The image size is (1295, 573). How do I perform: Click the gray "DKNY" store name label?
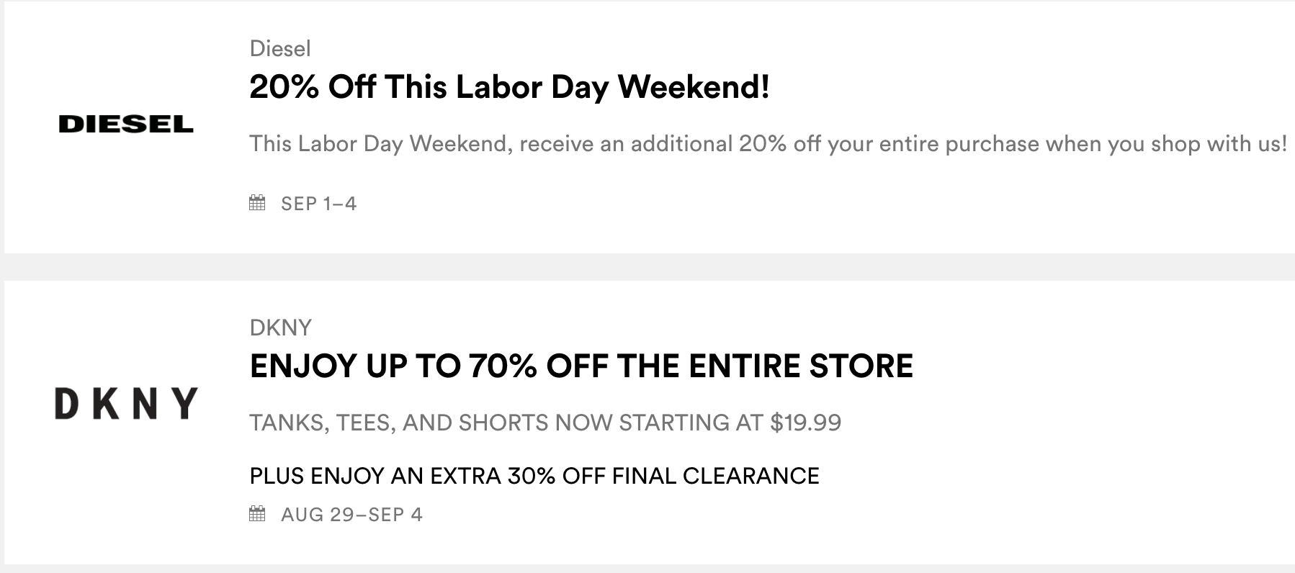click(280, 328)
